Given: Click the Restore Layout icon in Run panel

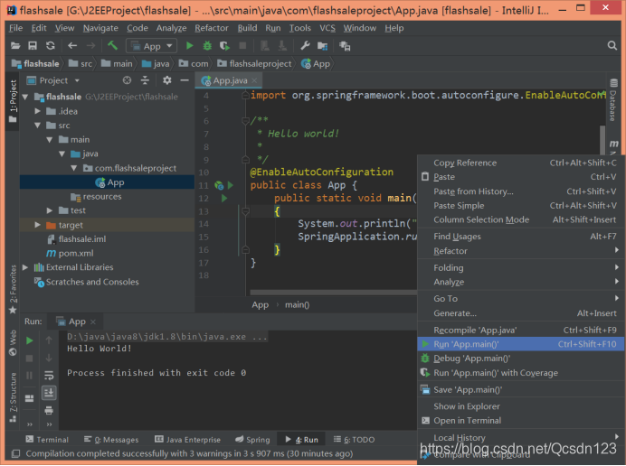Looking at the screenshot, I should tap(30, 398).
